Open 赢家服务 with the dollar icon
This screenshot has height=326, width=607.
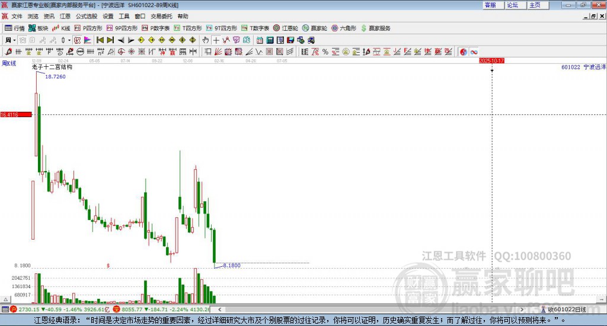375,28
